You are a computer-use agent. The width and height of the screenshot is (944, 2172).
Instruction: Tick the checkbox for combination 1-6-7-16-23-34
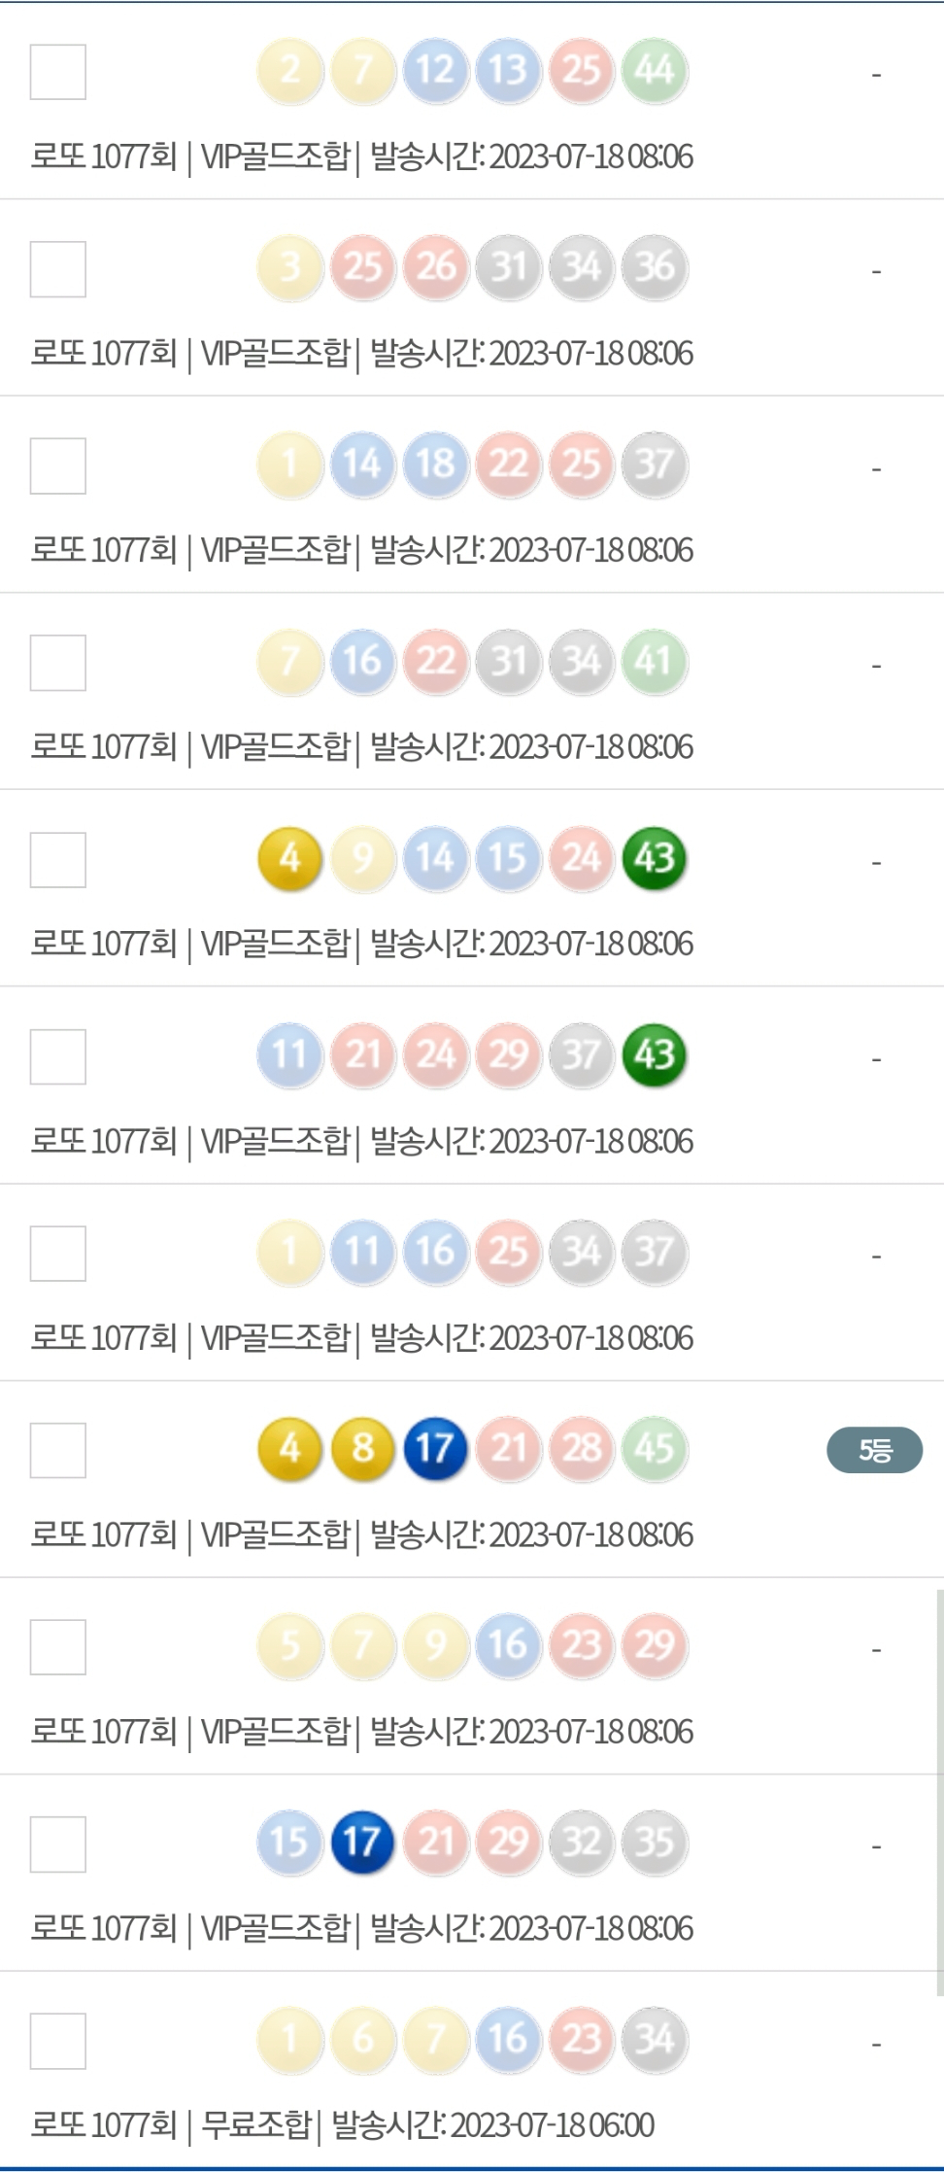[58, 2041]
